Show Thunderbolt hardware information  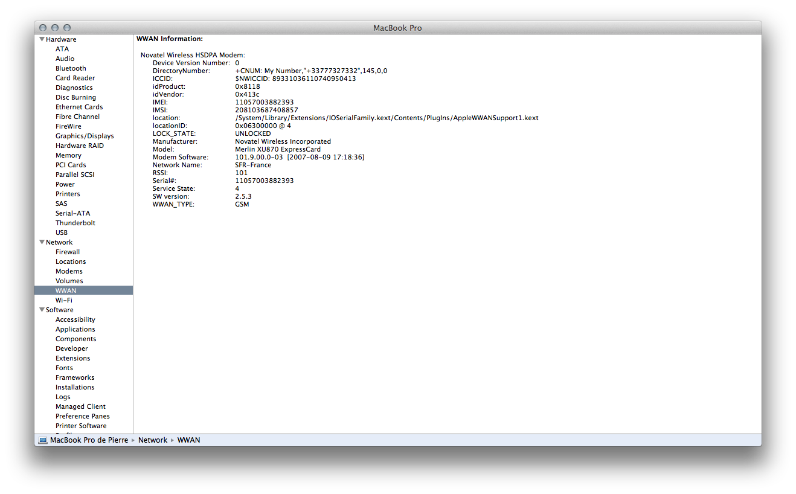(75, 223)
